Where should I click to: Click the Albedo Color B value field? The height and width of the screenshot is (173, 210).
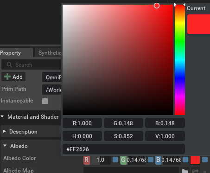[x=171, y=160]
